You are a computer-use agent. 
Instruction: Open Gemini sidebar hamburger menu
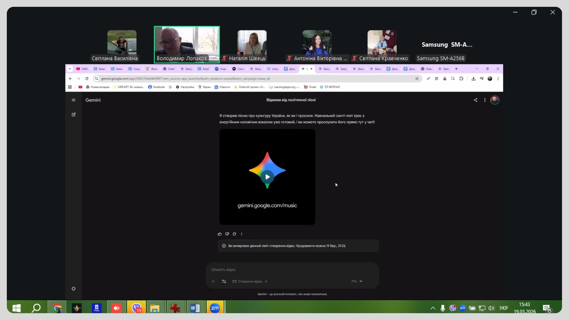click(x=73, y=100)
